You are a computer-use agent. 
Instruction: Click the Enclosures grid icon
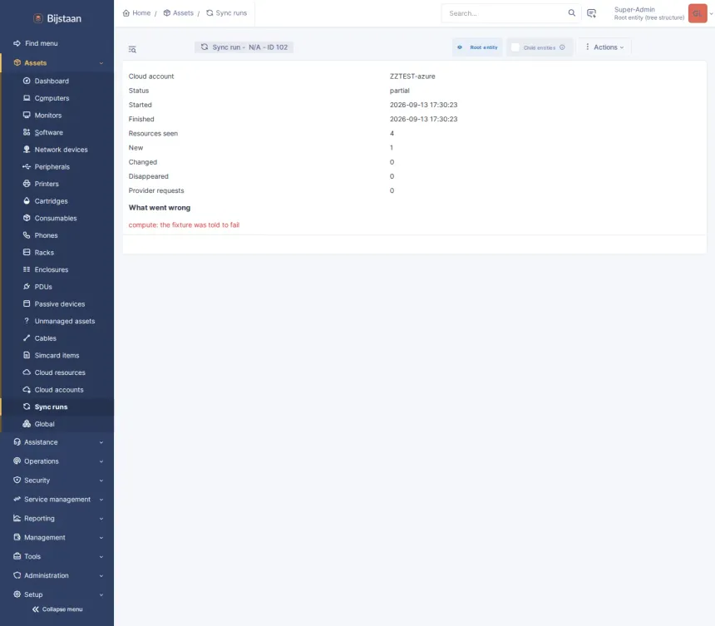click(x=27, y=269)
